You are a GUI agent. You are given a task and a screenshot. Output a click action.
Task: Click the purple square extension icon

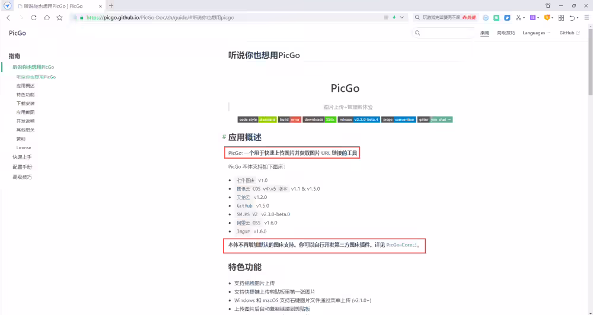(533, 17)
